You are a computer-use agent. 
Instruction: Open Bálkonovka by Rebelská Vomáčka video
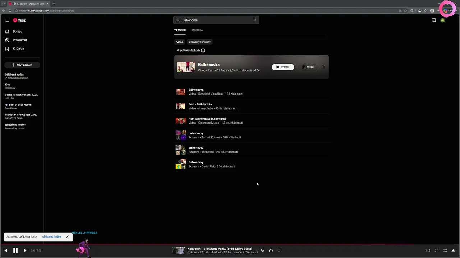(x=252, y=92)
